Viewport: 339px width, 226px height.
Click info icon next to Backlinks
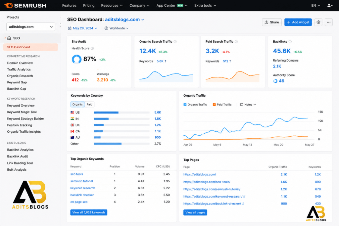point(290,41)
